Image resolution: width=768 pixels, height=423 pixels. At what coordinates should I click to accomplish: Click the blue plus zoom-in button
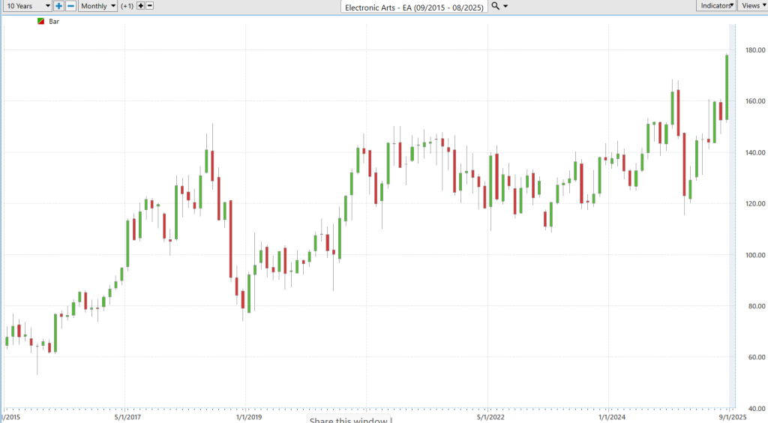click(x=58, y=6)
